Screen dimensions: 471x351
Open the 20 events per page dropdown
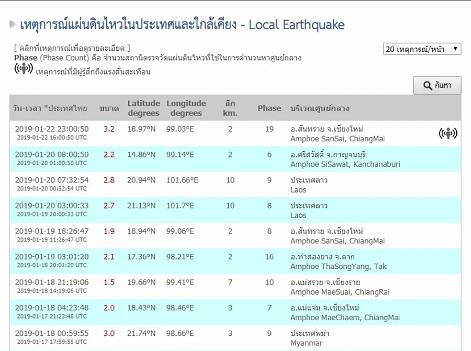pos(422,49)
